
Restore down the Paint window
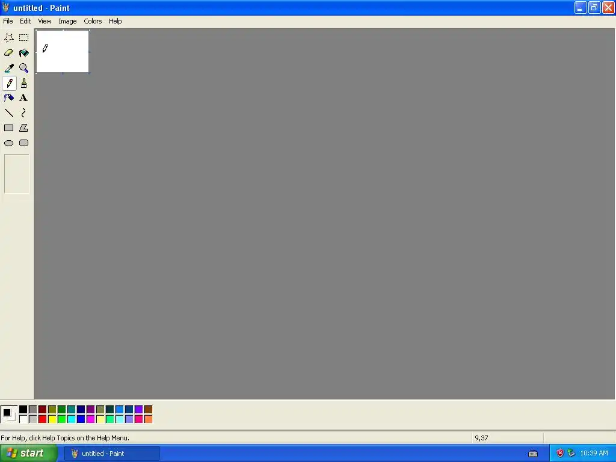594,7
